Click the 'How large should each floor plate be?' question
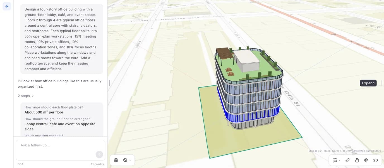 [x=54, y=107]
